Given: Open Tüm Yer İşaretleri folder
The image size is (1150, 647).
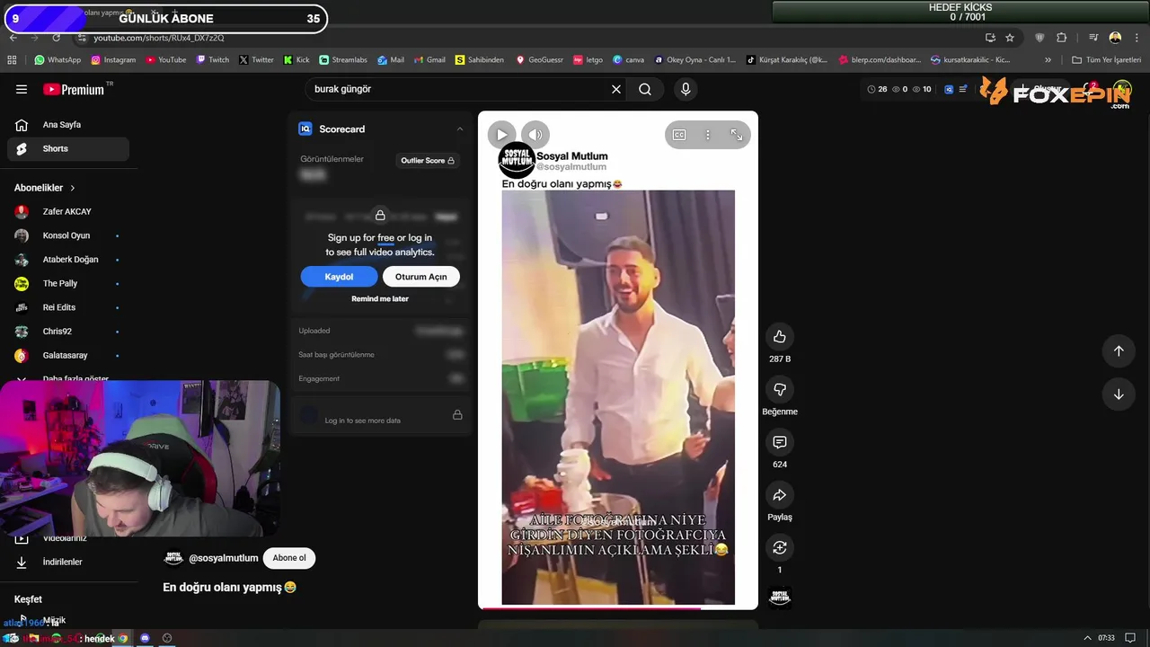Looking at the screenshot, I should (1107, 60).
